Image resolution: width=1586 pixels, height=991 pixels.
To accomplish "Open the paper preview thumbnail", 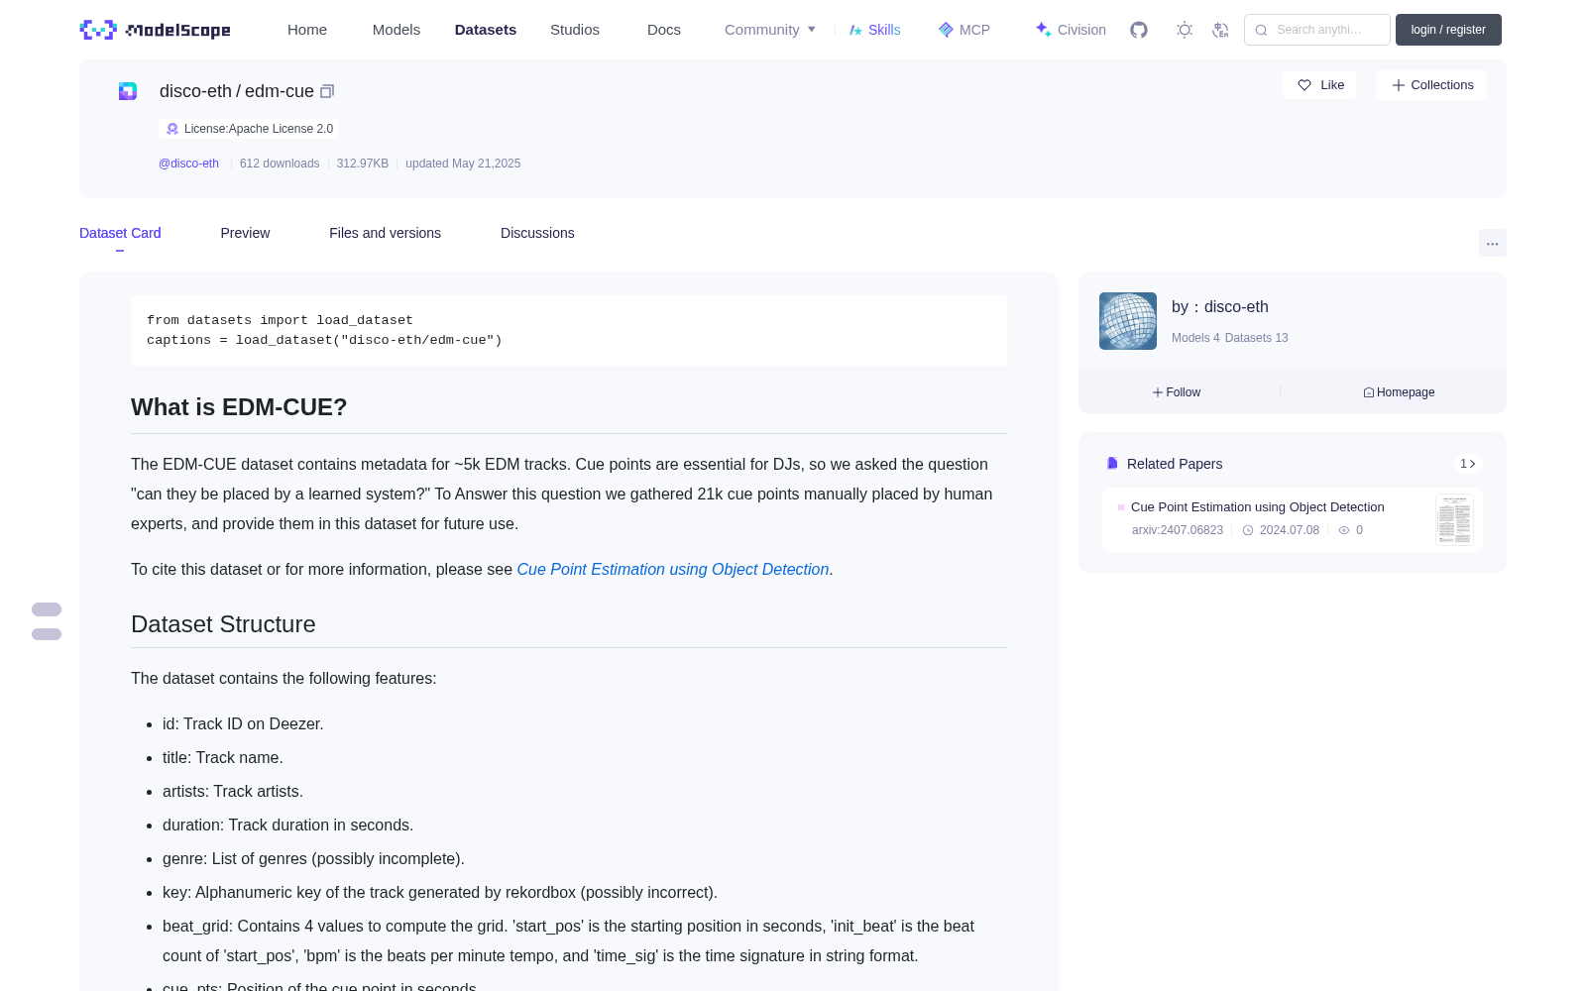I will pos(1454,519).
